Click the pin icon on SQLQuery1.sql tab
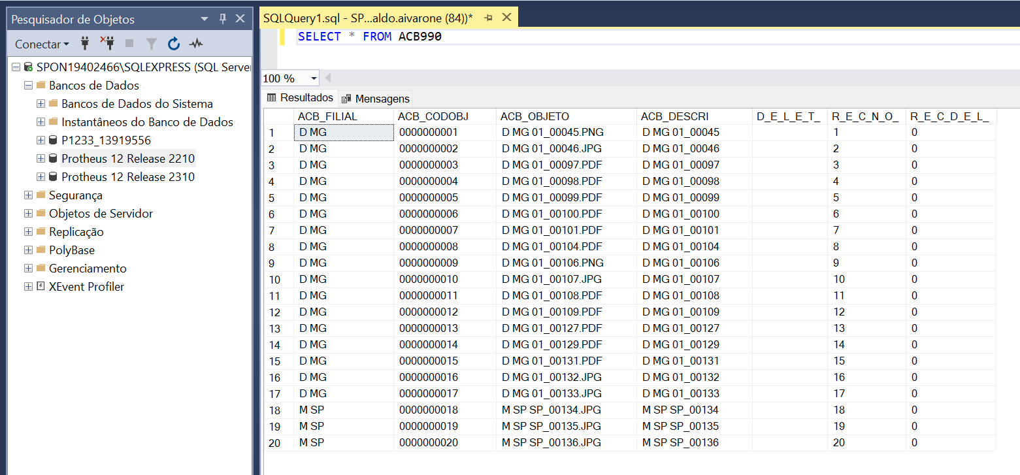 (488, 18)
